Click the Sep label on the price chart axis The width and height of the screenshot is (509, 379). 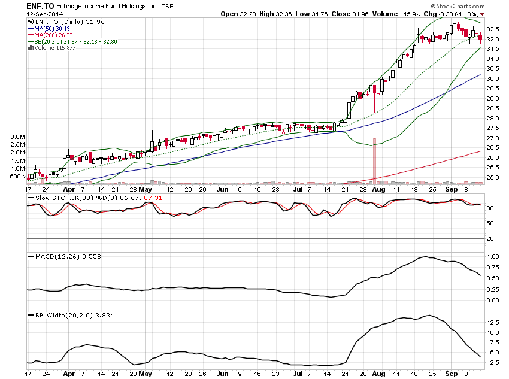point(452,189)
